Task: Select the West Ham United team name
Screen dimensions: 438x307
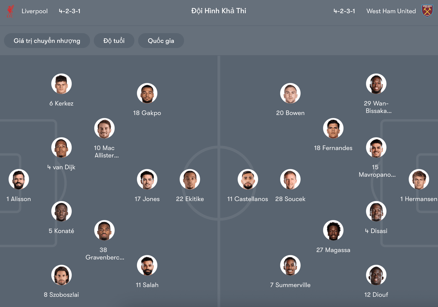Action: tap(391, 11)
